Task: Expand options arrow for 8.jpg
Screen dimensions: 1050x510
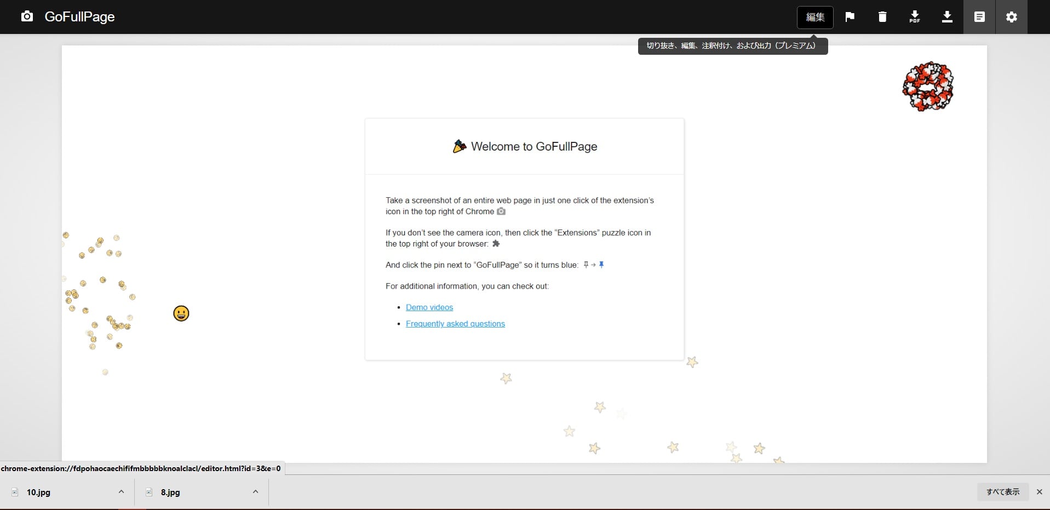Action: pos(255,492)
